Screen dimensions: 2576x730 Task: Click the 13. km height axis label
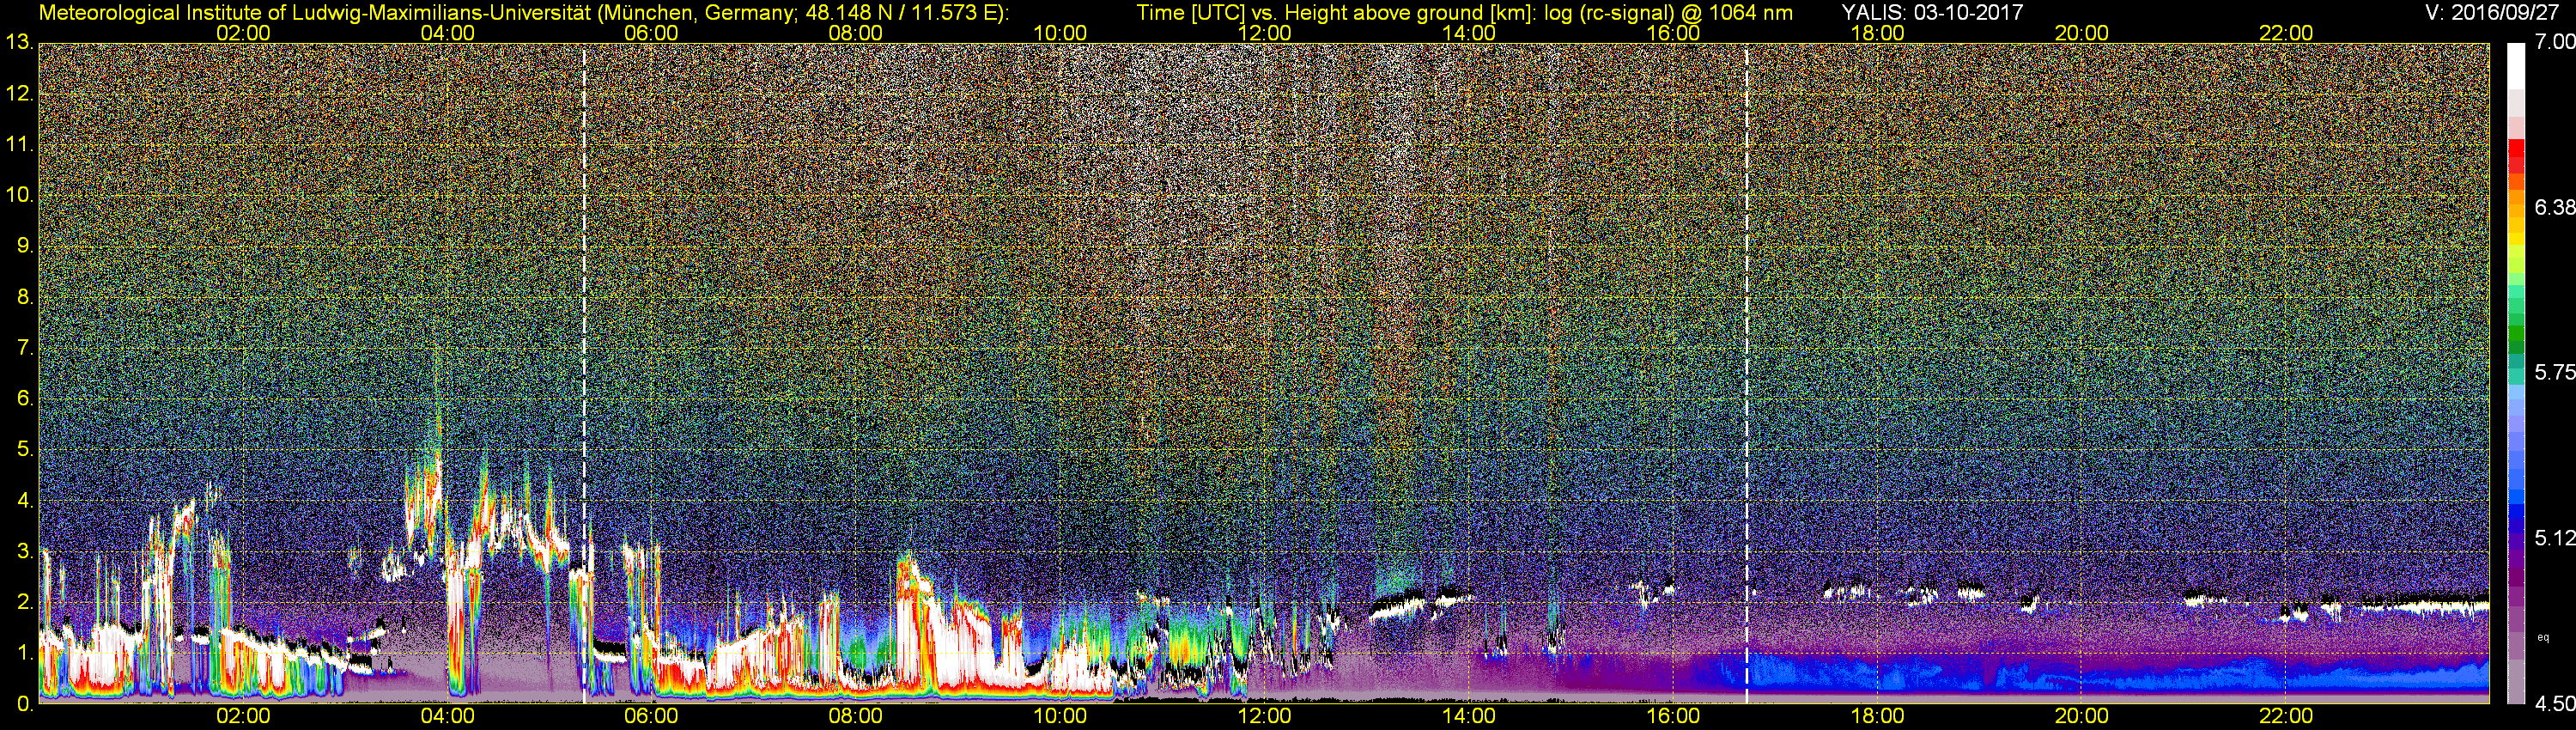[x=20, y=43]
